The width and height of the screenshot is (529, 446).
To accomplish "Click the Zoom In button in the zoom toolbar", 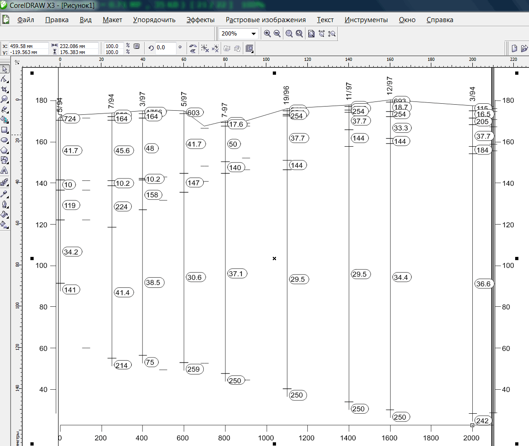I will click(267, 34).
